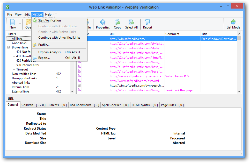Click the New document toolbar icon
The height and width of the screenshot is (163, 250).
(x=12, y=22)
